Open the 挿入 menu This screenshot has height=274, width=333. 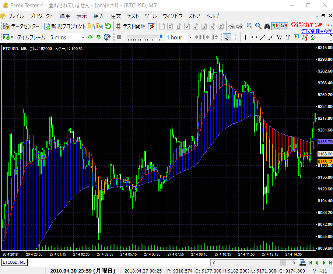[x=99, y=16]
